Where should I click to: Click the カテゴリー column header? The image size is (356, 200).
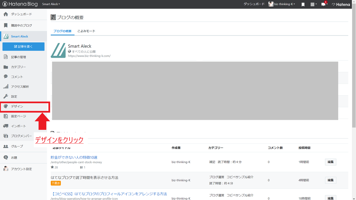click(216, 148)
